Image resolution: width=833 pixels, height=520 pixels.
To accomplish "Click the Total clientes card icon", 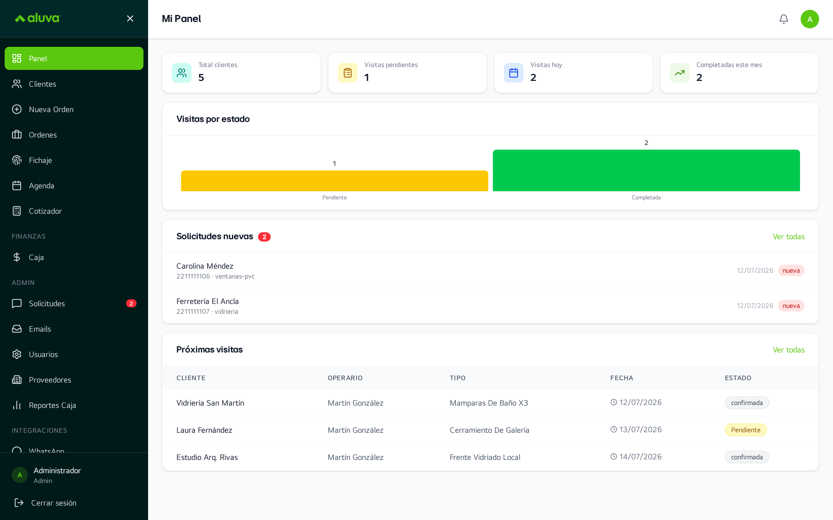I will tap(182, 73).
